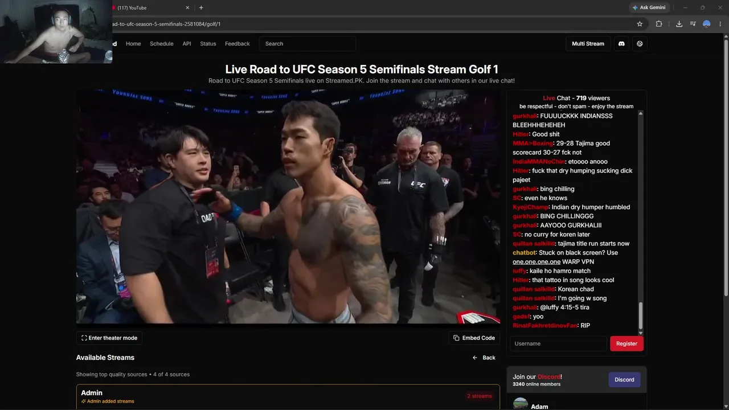Click the RinatFakhretdinovFan chat message
This screenshot has height=410, width=729.
(x=551, y=326)
